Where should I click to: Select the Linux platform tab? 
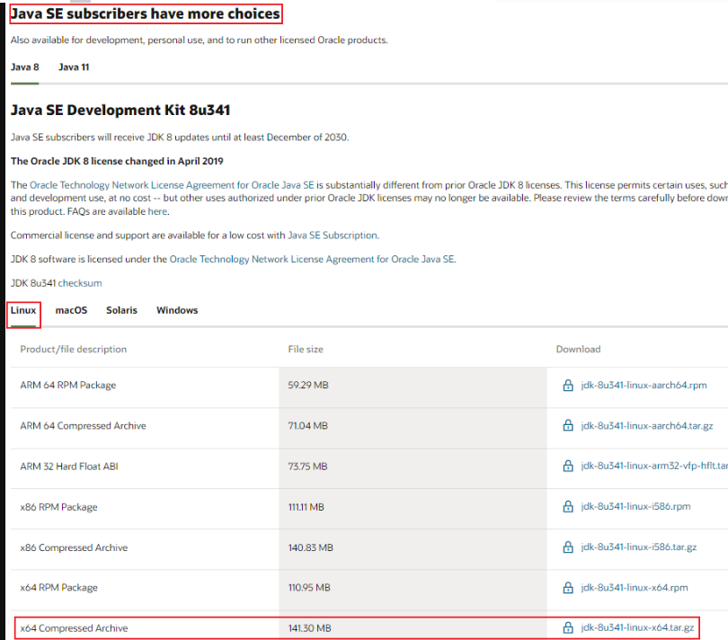click(x=23, y=310)
